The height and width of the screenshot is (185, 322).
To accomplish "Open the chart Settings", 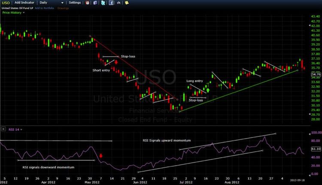I will (75, 3).
